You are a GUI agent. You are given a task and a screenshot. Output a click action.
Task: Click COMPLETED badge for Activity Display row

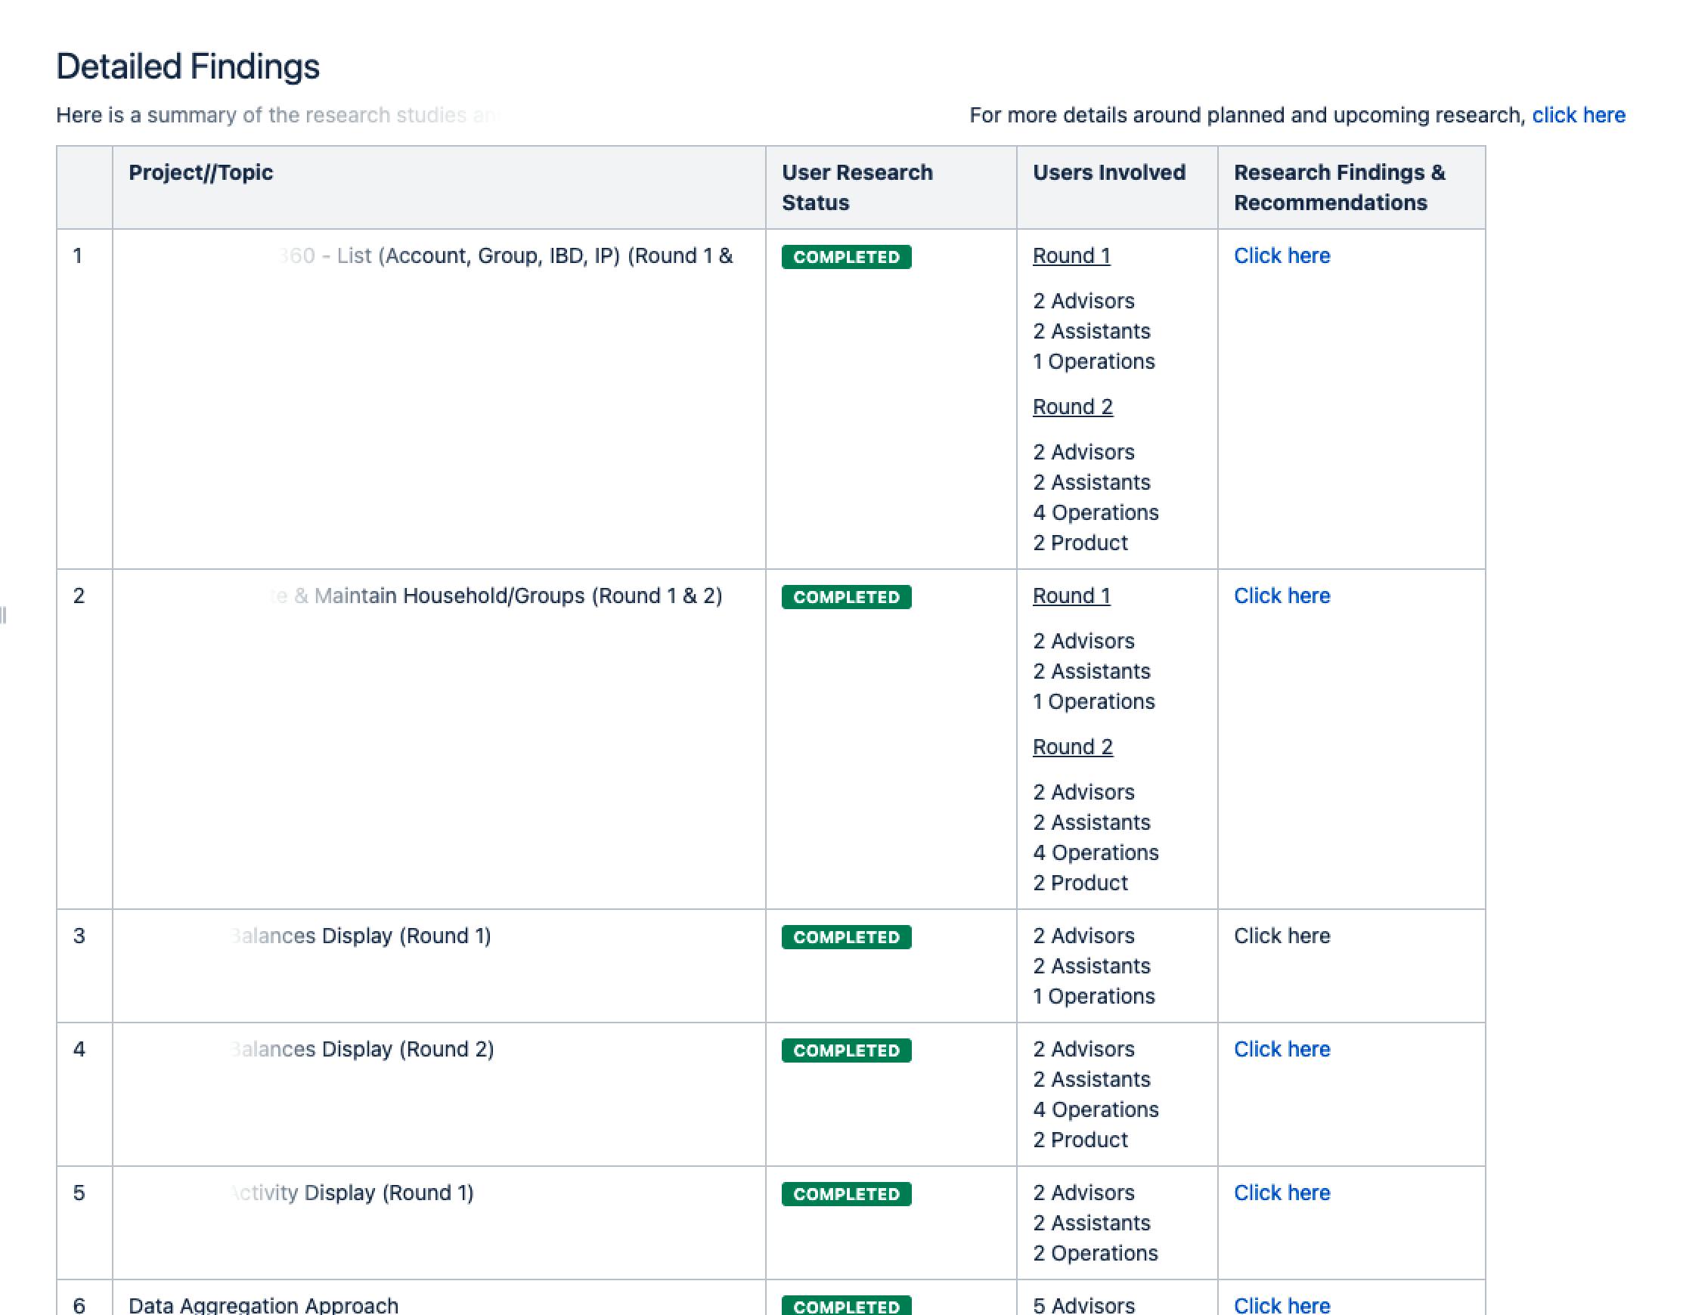tap(846, 1194)
